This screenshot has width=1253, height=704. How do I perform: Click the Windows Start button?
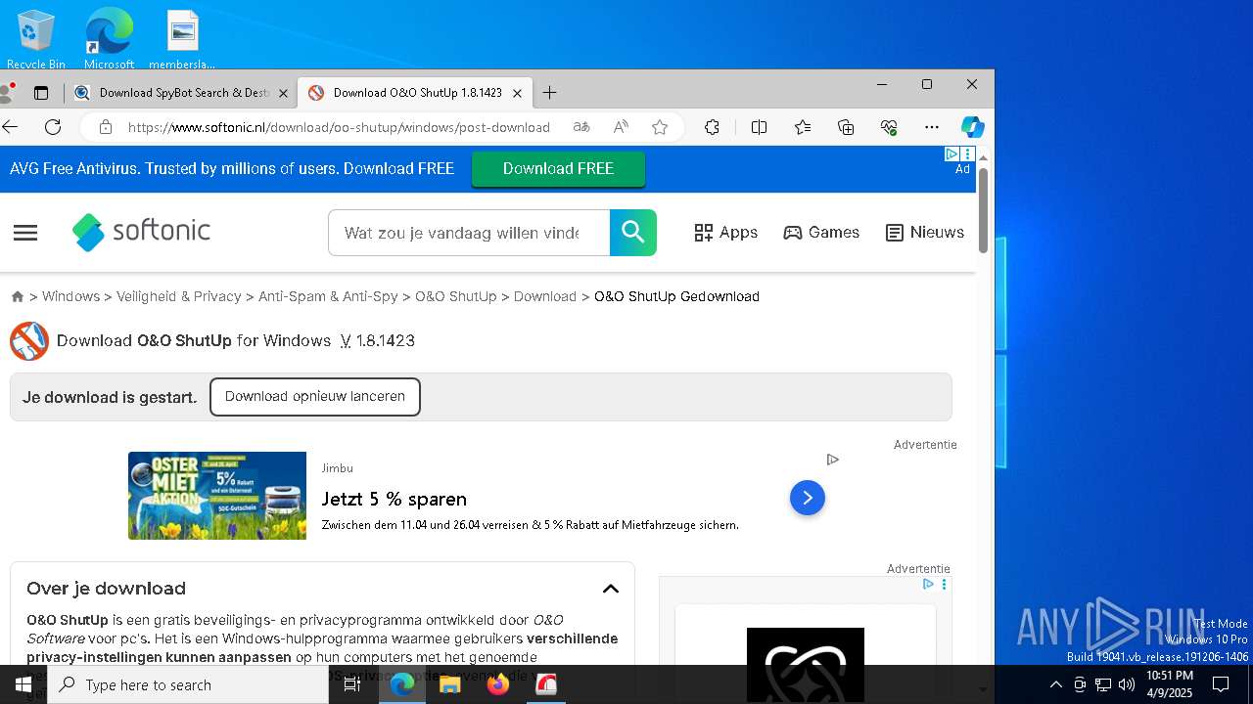(x=23, y=684)
